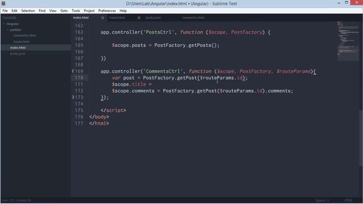
Task: Click '$routeParams' parameter on line 169
Action: (293, 71)
